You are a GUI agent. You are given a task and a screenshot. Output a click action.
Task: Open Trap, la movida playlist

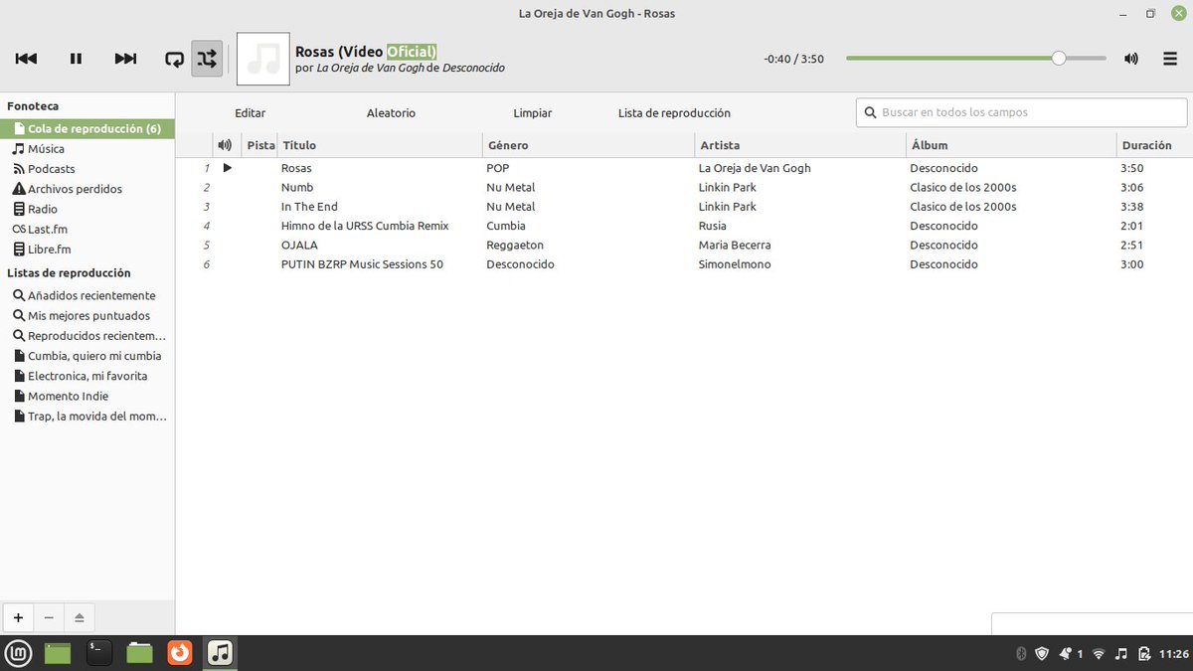87,417
